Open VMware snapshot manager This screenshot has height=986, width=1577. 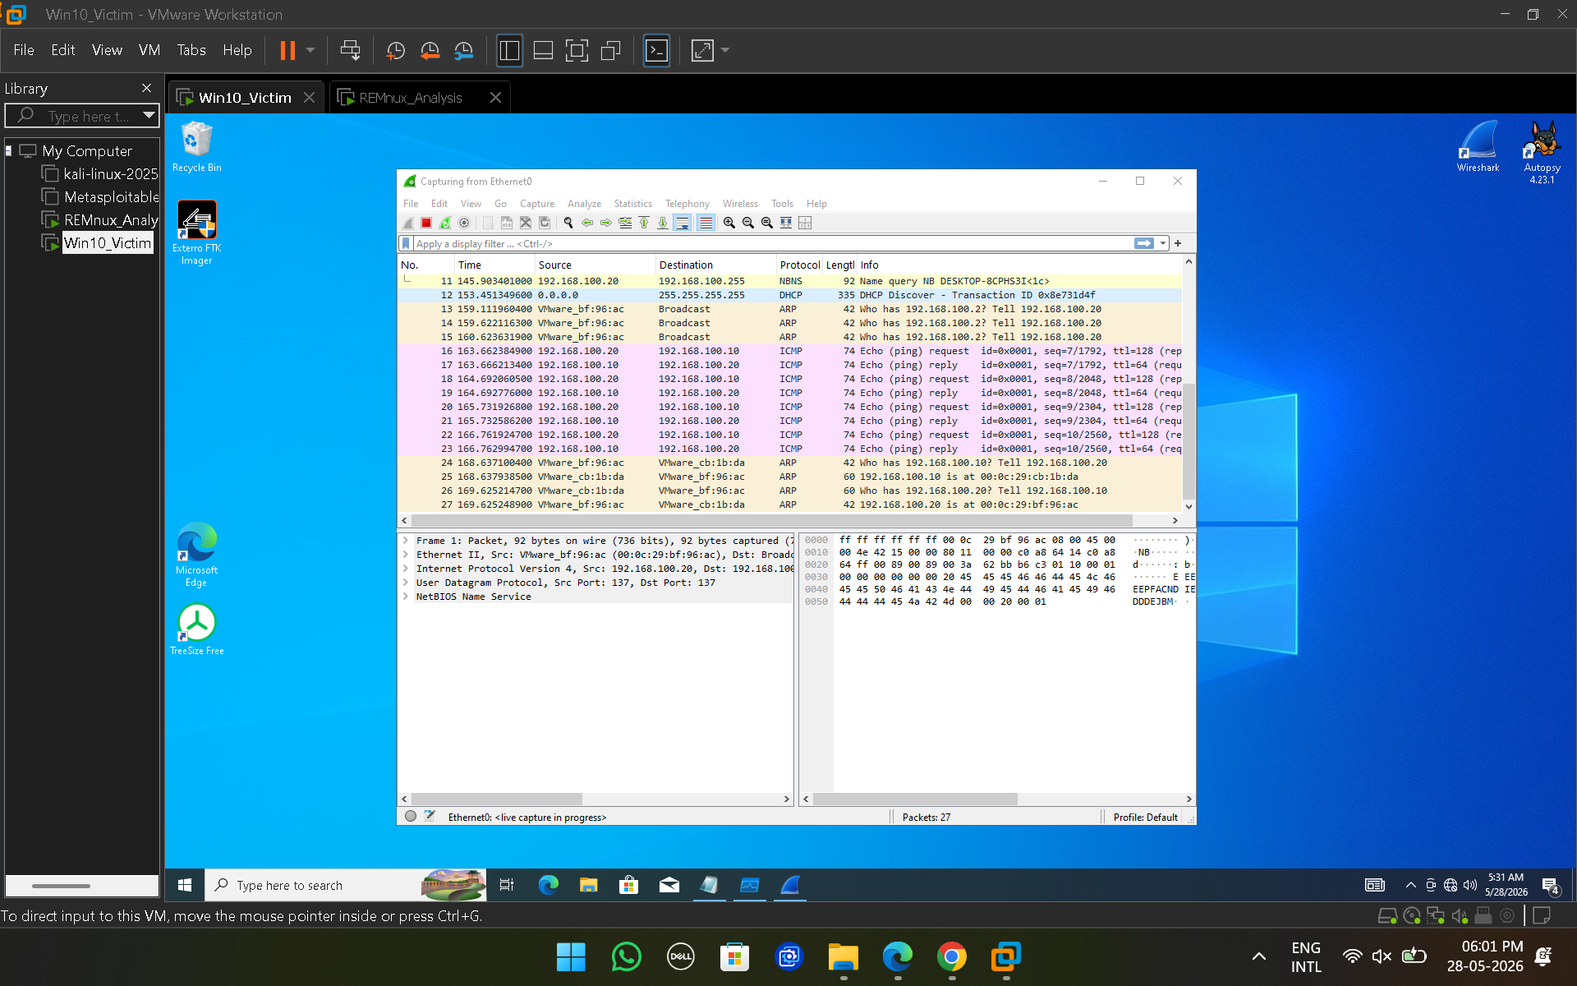click(x=464, y=50)
